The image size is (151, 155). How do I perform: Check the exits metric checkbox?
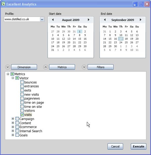click(x=22, y=90)
